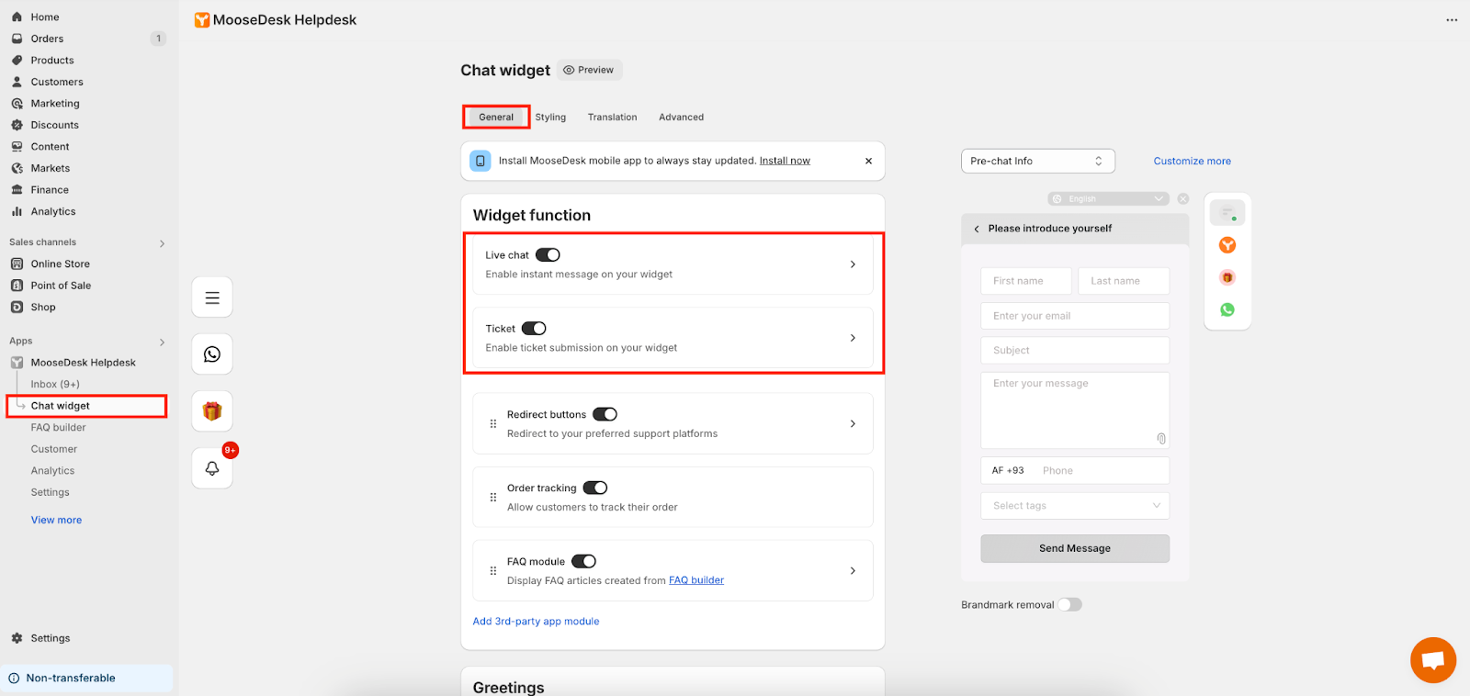
Task: Click the orange chat bubble launcher
Action: 1433,660
